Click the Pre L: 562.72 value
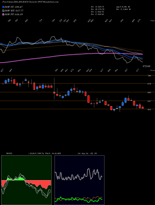The width and height of the screenshot is (155, 205). click(x=97, y=12)
